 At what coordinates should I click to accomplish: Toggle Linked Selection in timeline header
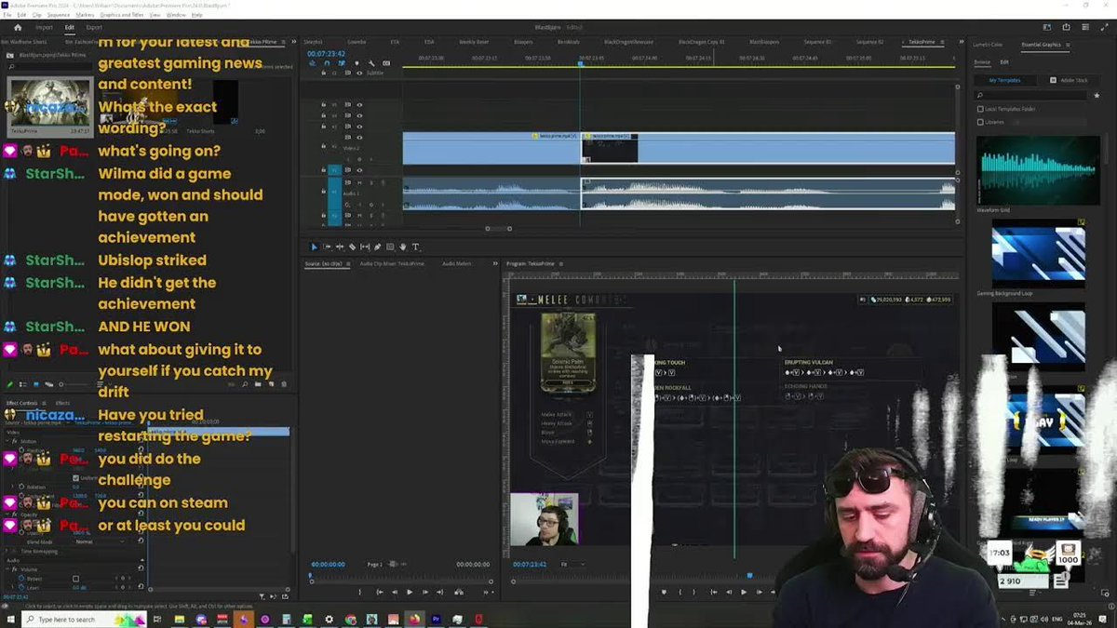(342, 63)
